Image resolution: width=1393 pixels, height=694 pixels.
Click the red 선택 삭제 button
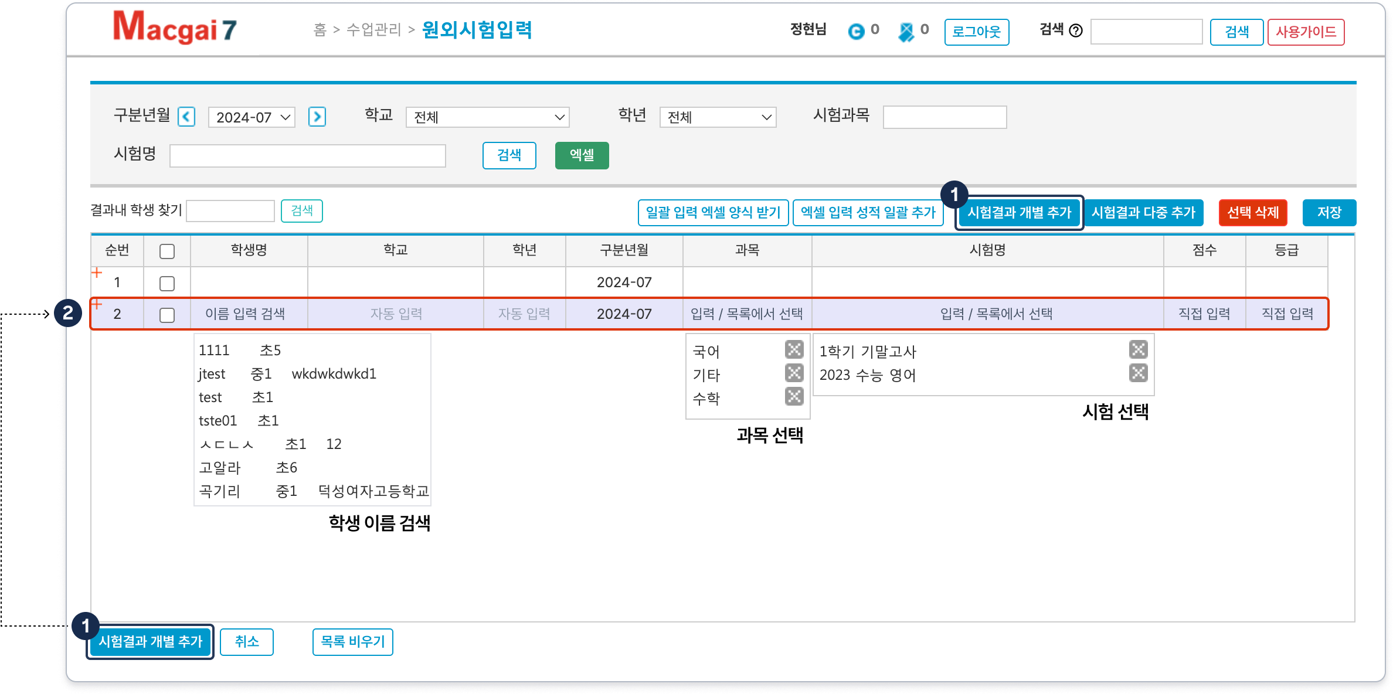pos(1253,212)
